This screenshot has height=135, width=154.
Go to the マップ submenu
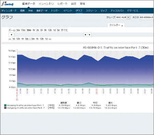click(104, 11)
